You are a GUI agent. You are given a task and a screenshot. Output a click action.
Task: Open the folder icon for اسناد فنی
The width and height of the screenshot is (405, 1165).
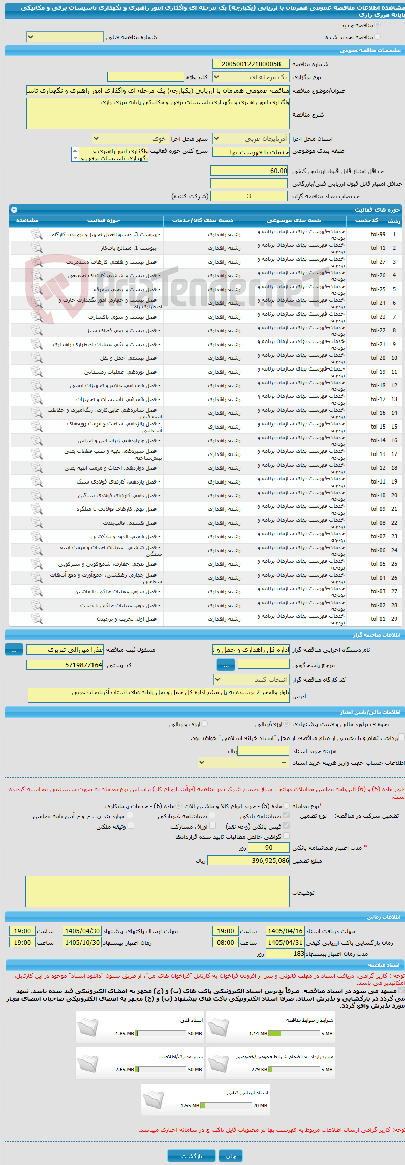[x=88, y=1028]
